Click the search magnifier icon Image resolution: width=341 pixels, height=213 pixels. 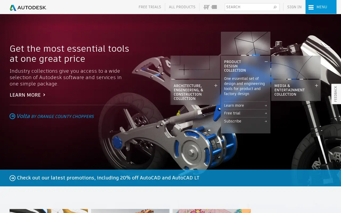[x=275, y=7]
